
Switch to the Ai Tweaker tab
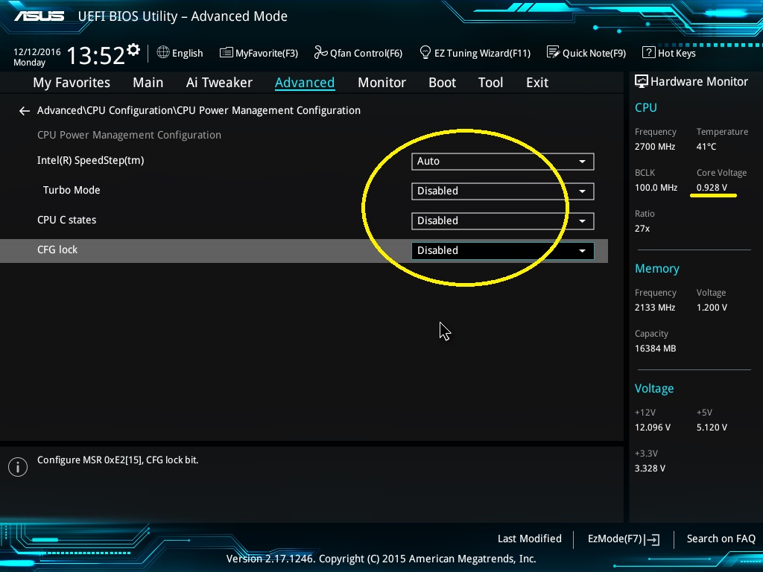219,83
